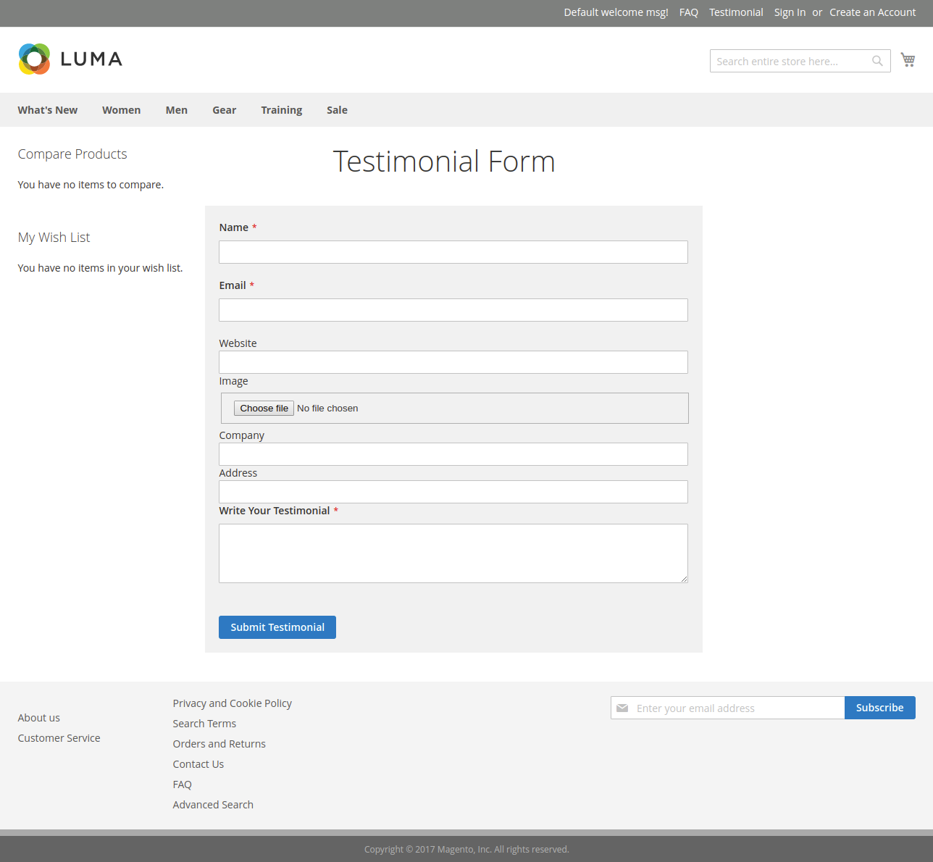The width and height of the screenshot is (933, 862).
Task: Open the Gear menu
Action: (x=224, y=110)
